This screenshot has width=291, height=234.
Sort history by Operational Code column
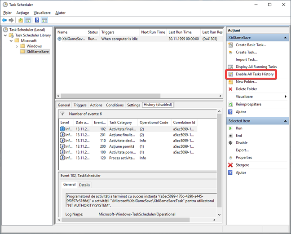pos(154,123)
